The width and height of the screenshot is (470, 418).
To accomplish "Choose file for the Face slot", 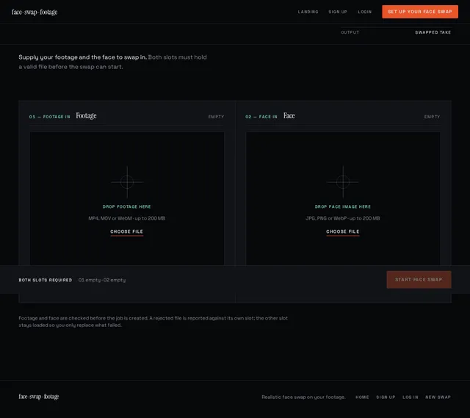I will pos(343,232).
